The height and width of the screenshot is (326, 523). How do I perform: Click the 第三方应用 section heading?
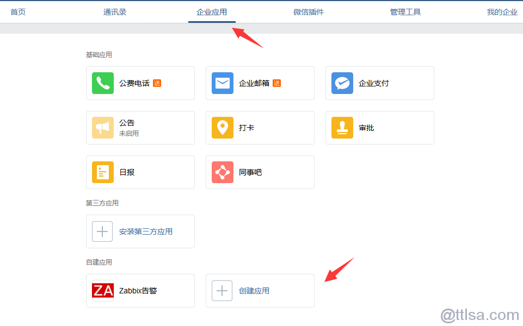(102, 203)
